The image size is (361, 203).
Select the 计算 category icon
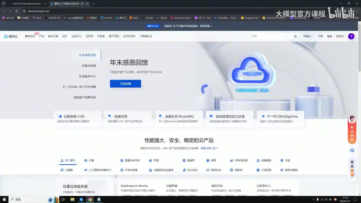click(86, 160)
